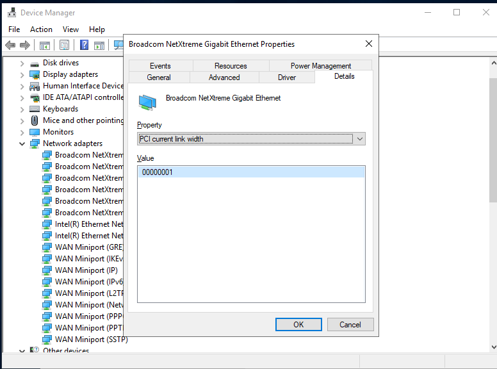Open the View menu

click(x=70, y=29)
